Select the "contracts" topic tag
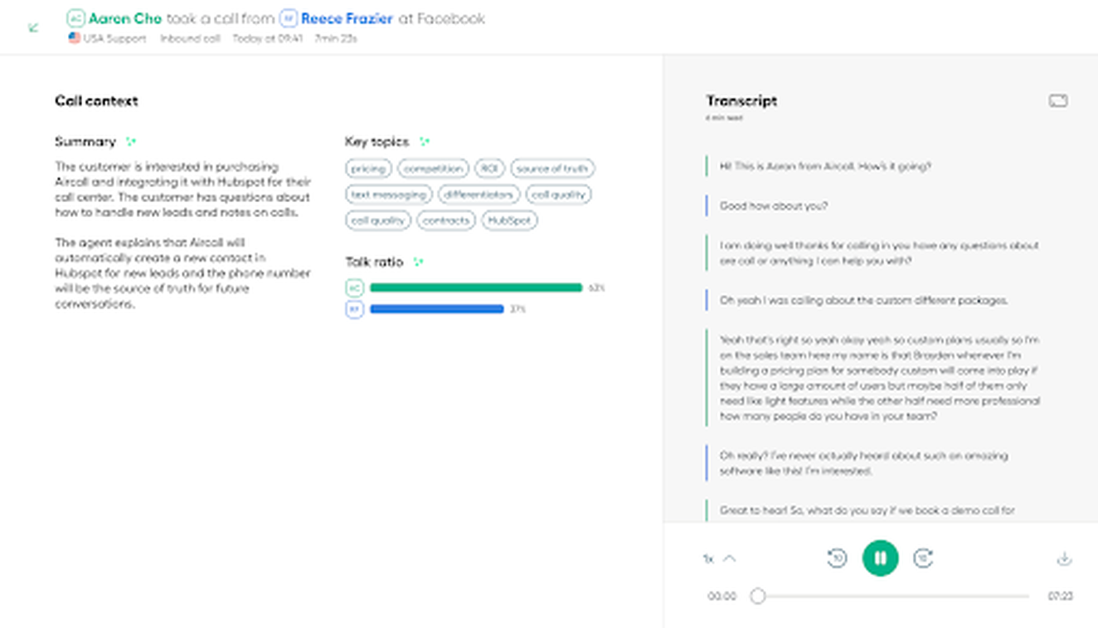Viewport: 1098px width, 628px height. pyautogui.click(x=446, y=220)
